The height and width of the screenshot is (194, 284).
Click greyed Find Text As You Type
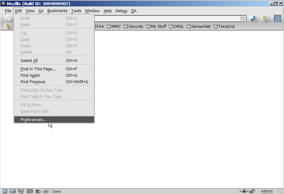point(54,97)
